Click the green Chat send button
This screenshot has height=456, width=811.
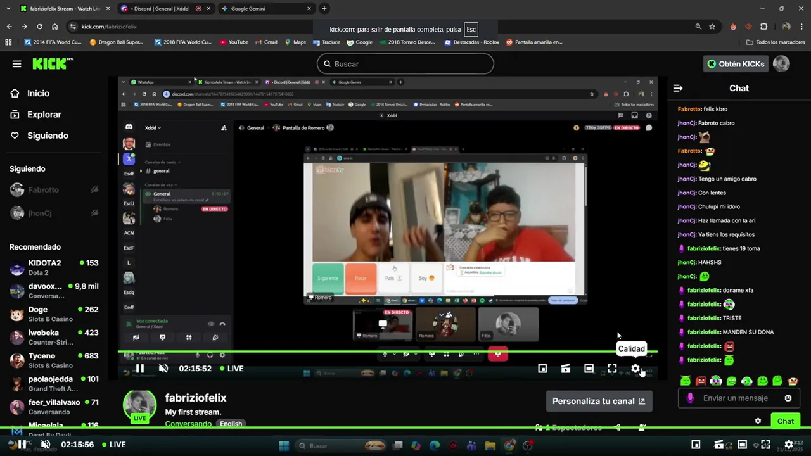point(785,421)
